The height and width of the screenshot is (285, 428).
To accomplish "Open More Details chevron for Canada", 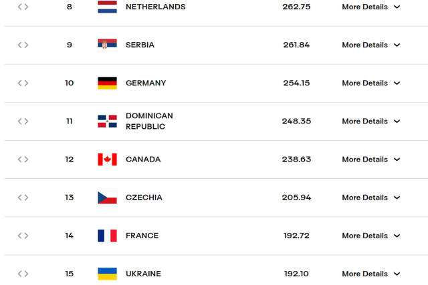I will [397, 160].
